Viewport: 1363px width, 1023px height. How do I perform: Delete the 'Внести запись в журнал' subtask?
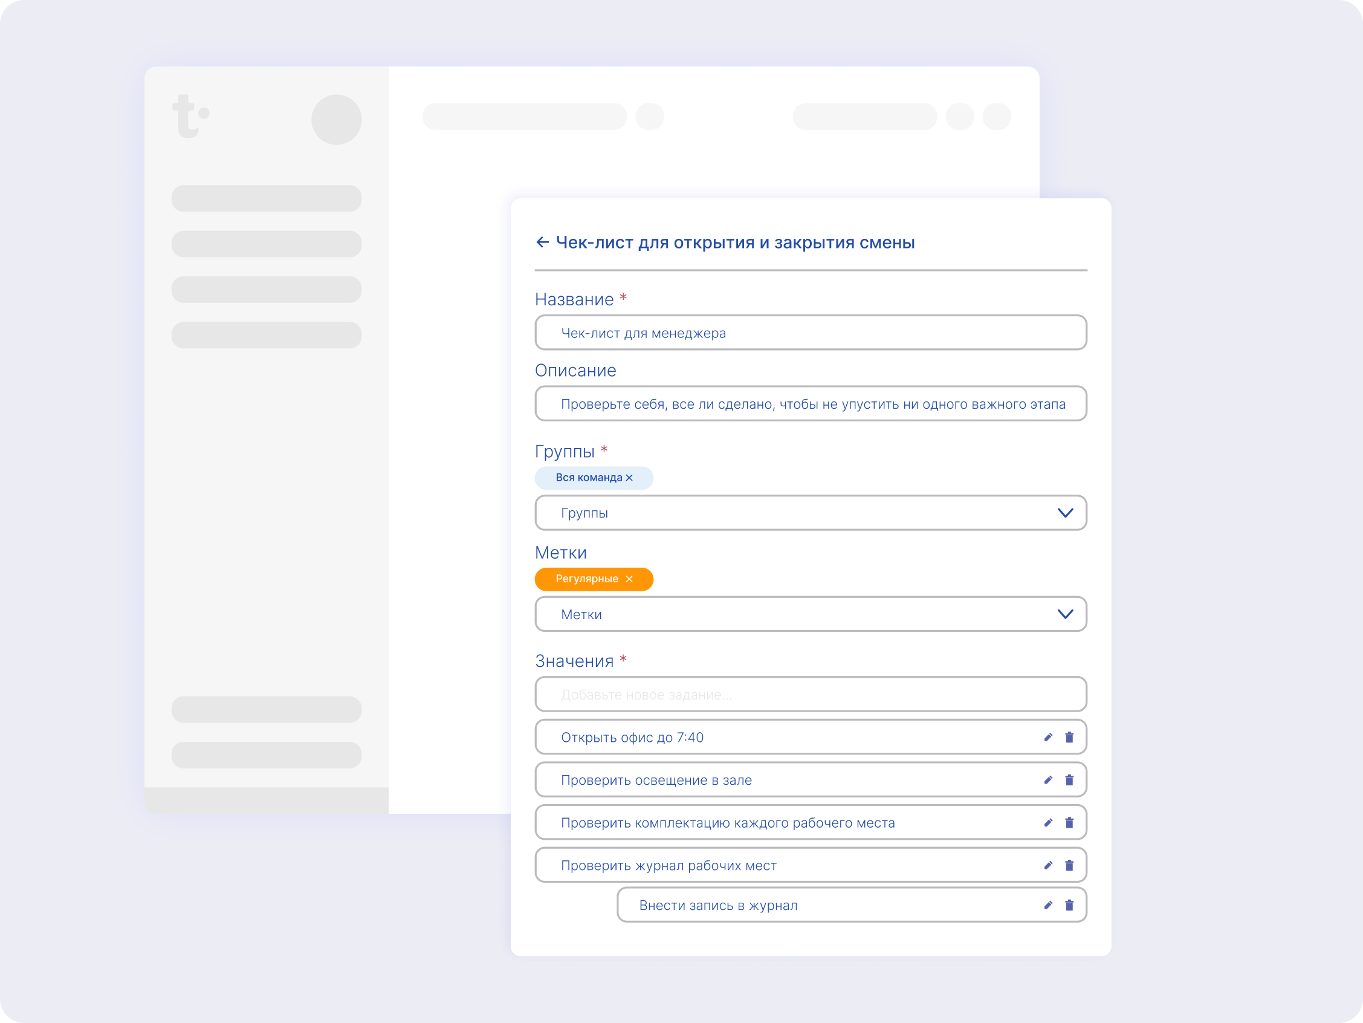click(1069, 904)
